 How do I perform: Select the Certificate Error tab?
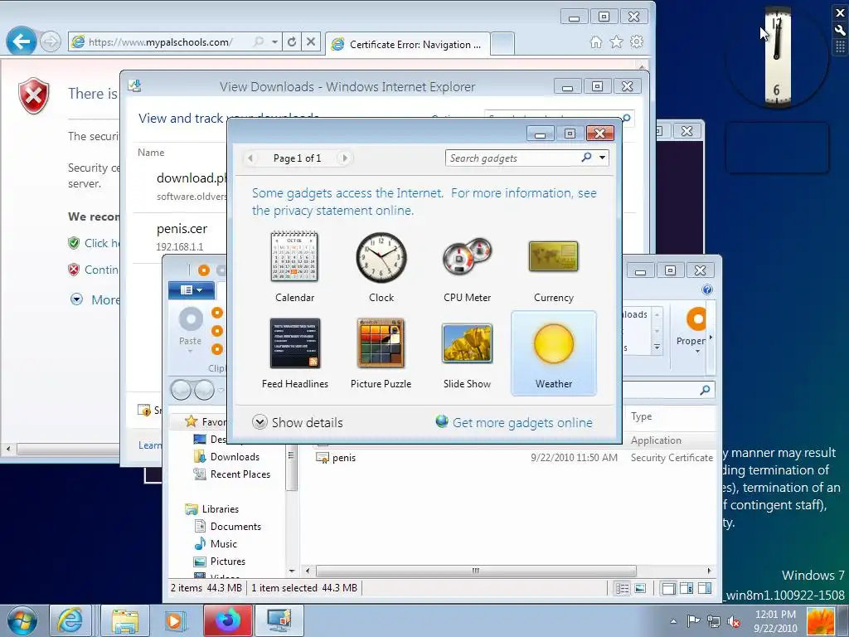408,45
